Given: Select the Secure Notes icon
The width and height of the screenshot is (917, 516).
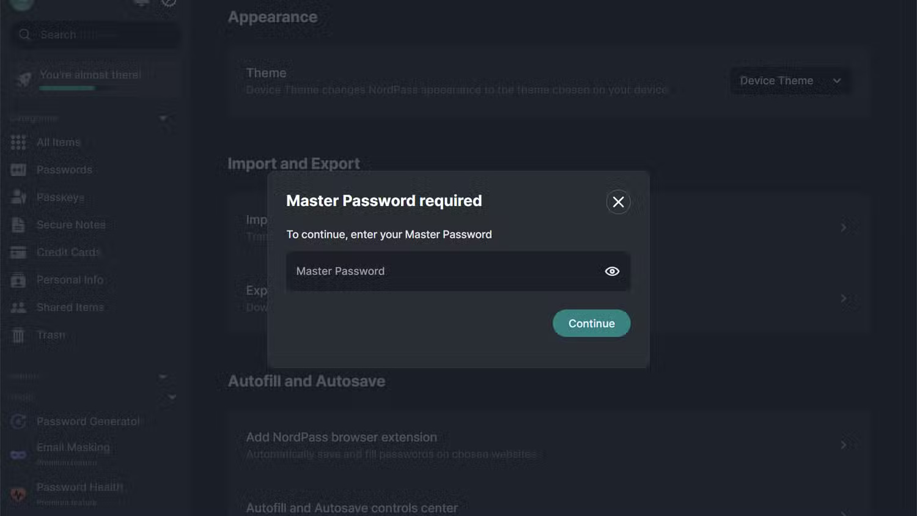Looking at the screenshot, I should 18,224.
